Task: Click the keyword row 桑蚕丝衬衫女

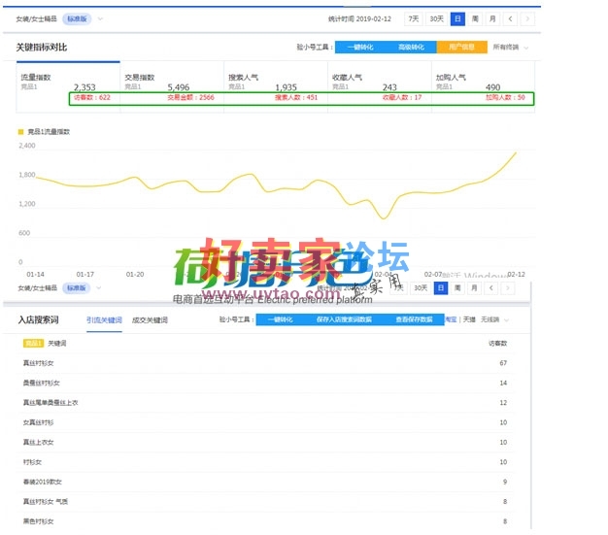Action: coord(42,383)
